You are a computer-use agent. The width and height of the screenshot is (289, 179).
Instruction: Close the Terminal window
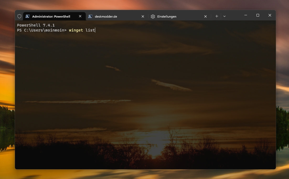click(270, 15)
